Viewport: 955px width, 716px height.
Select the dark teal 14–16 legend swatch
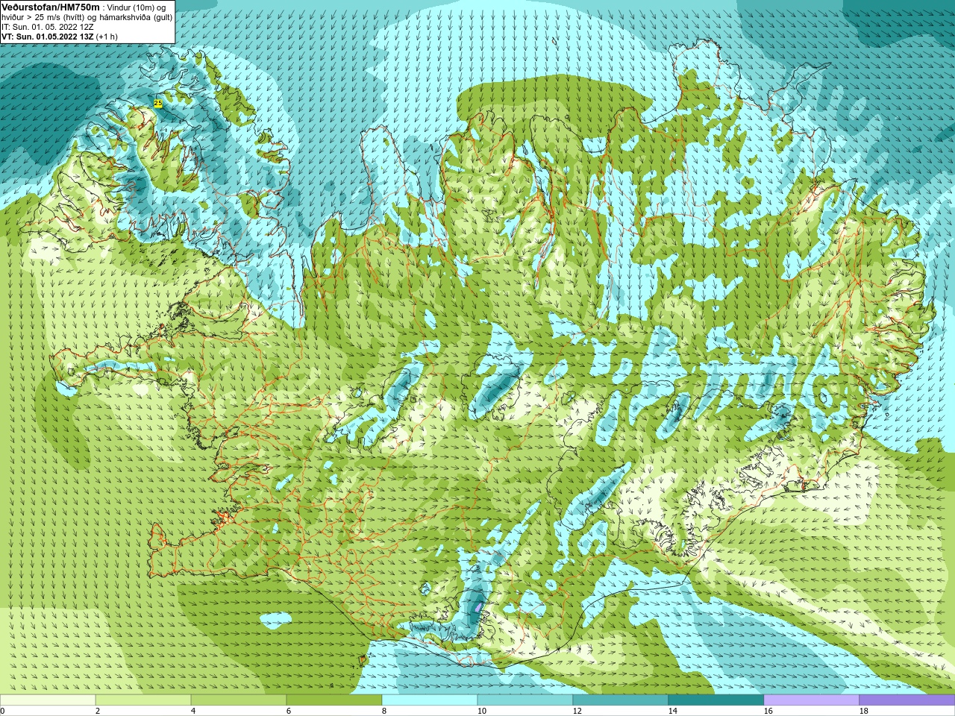point(716,700)
